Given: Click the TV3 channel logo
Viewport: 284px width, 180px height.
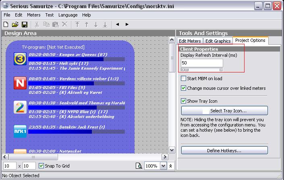Looking at the screenshot, I should tap(20, 59).
